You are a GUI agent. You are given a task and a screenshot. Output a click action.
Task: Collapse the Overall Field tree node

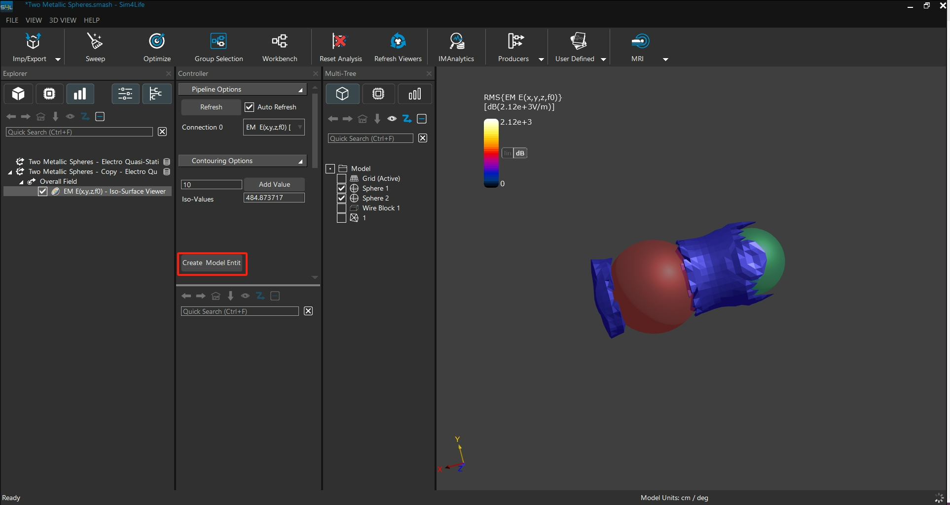tap(21, 182)
